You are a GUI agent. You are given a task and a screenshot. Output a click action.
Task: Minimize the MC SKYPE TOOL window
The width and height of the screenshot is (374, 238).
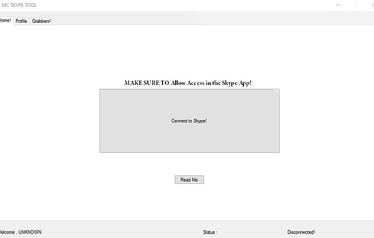pos(338,5)
